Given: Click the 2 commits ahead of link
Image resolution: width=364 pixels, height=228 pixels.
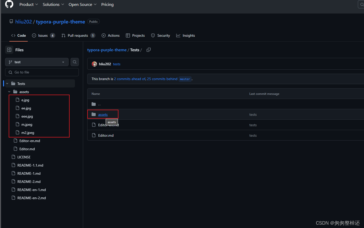Looking at the screenshot, I should coord(130,79).
